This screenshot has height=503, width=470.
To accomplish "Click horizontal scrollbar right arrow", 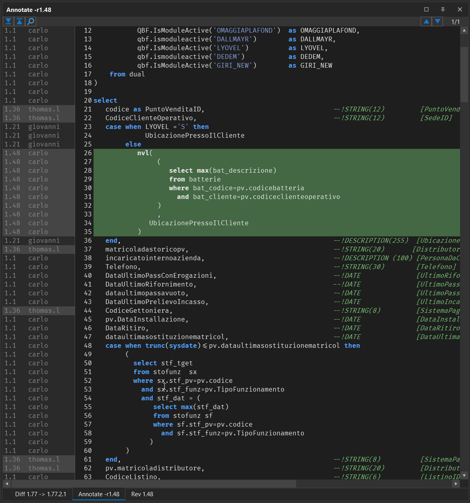I will point(456,484).
